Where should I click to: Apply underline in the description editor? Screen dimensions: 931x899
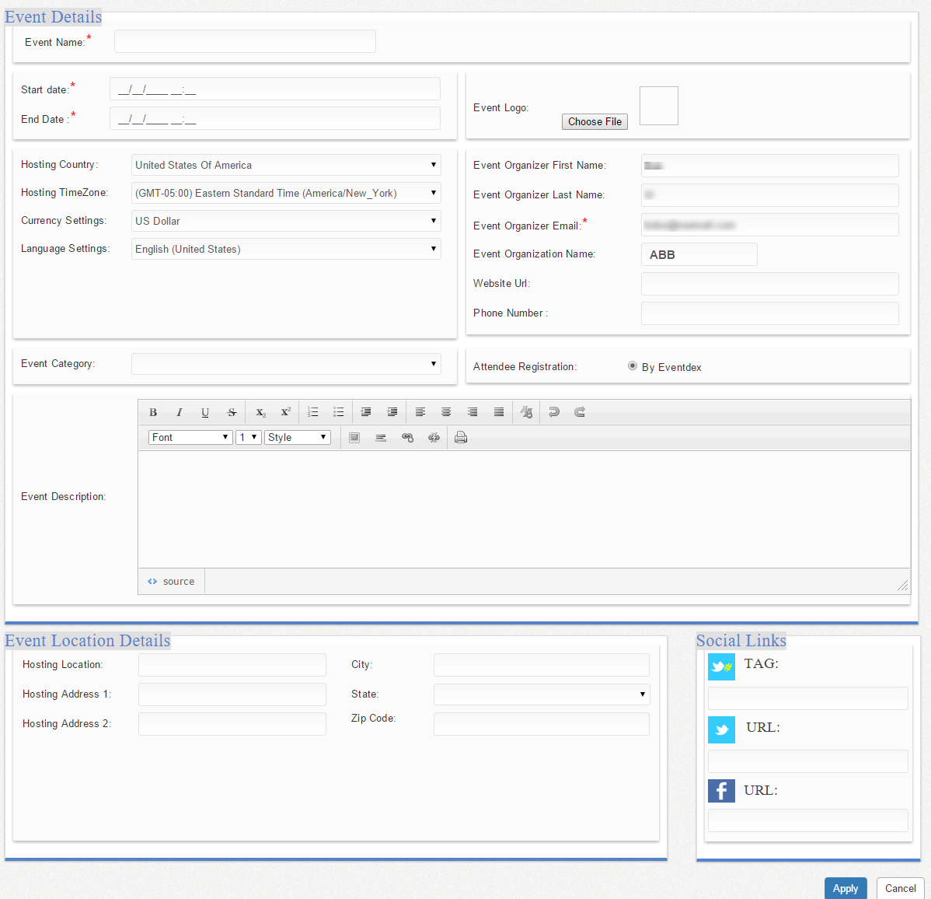205,411
